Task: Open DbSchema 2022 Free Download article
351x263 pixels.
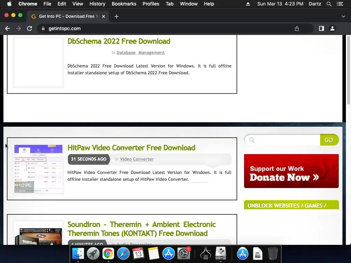Action: (x=119, y=41)
